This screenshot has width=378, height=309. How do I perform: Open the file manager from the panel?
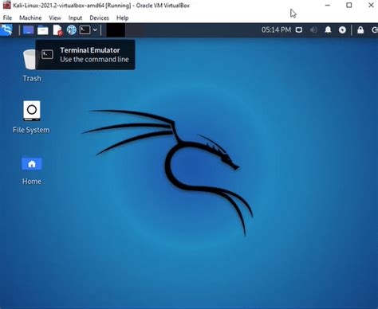[42, 30]
